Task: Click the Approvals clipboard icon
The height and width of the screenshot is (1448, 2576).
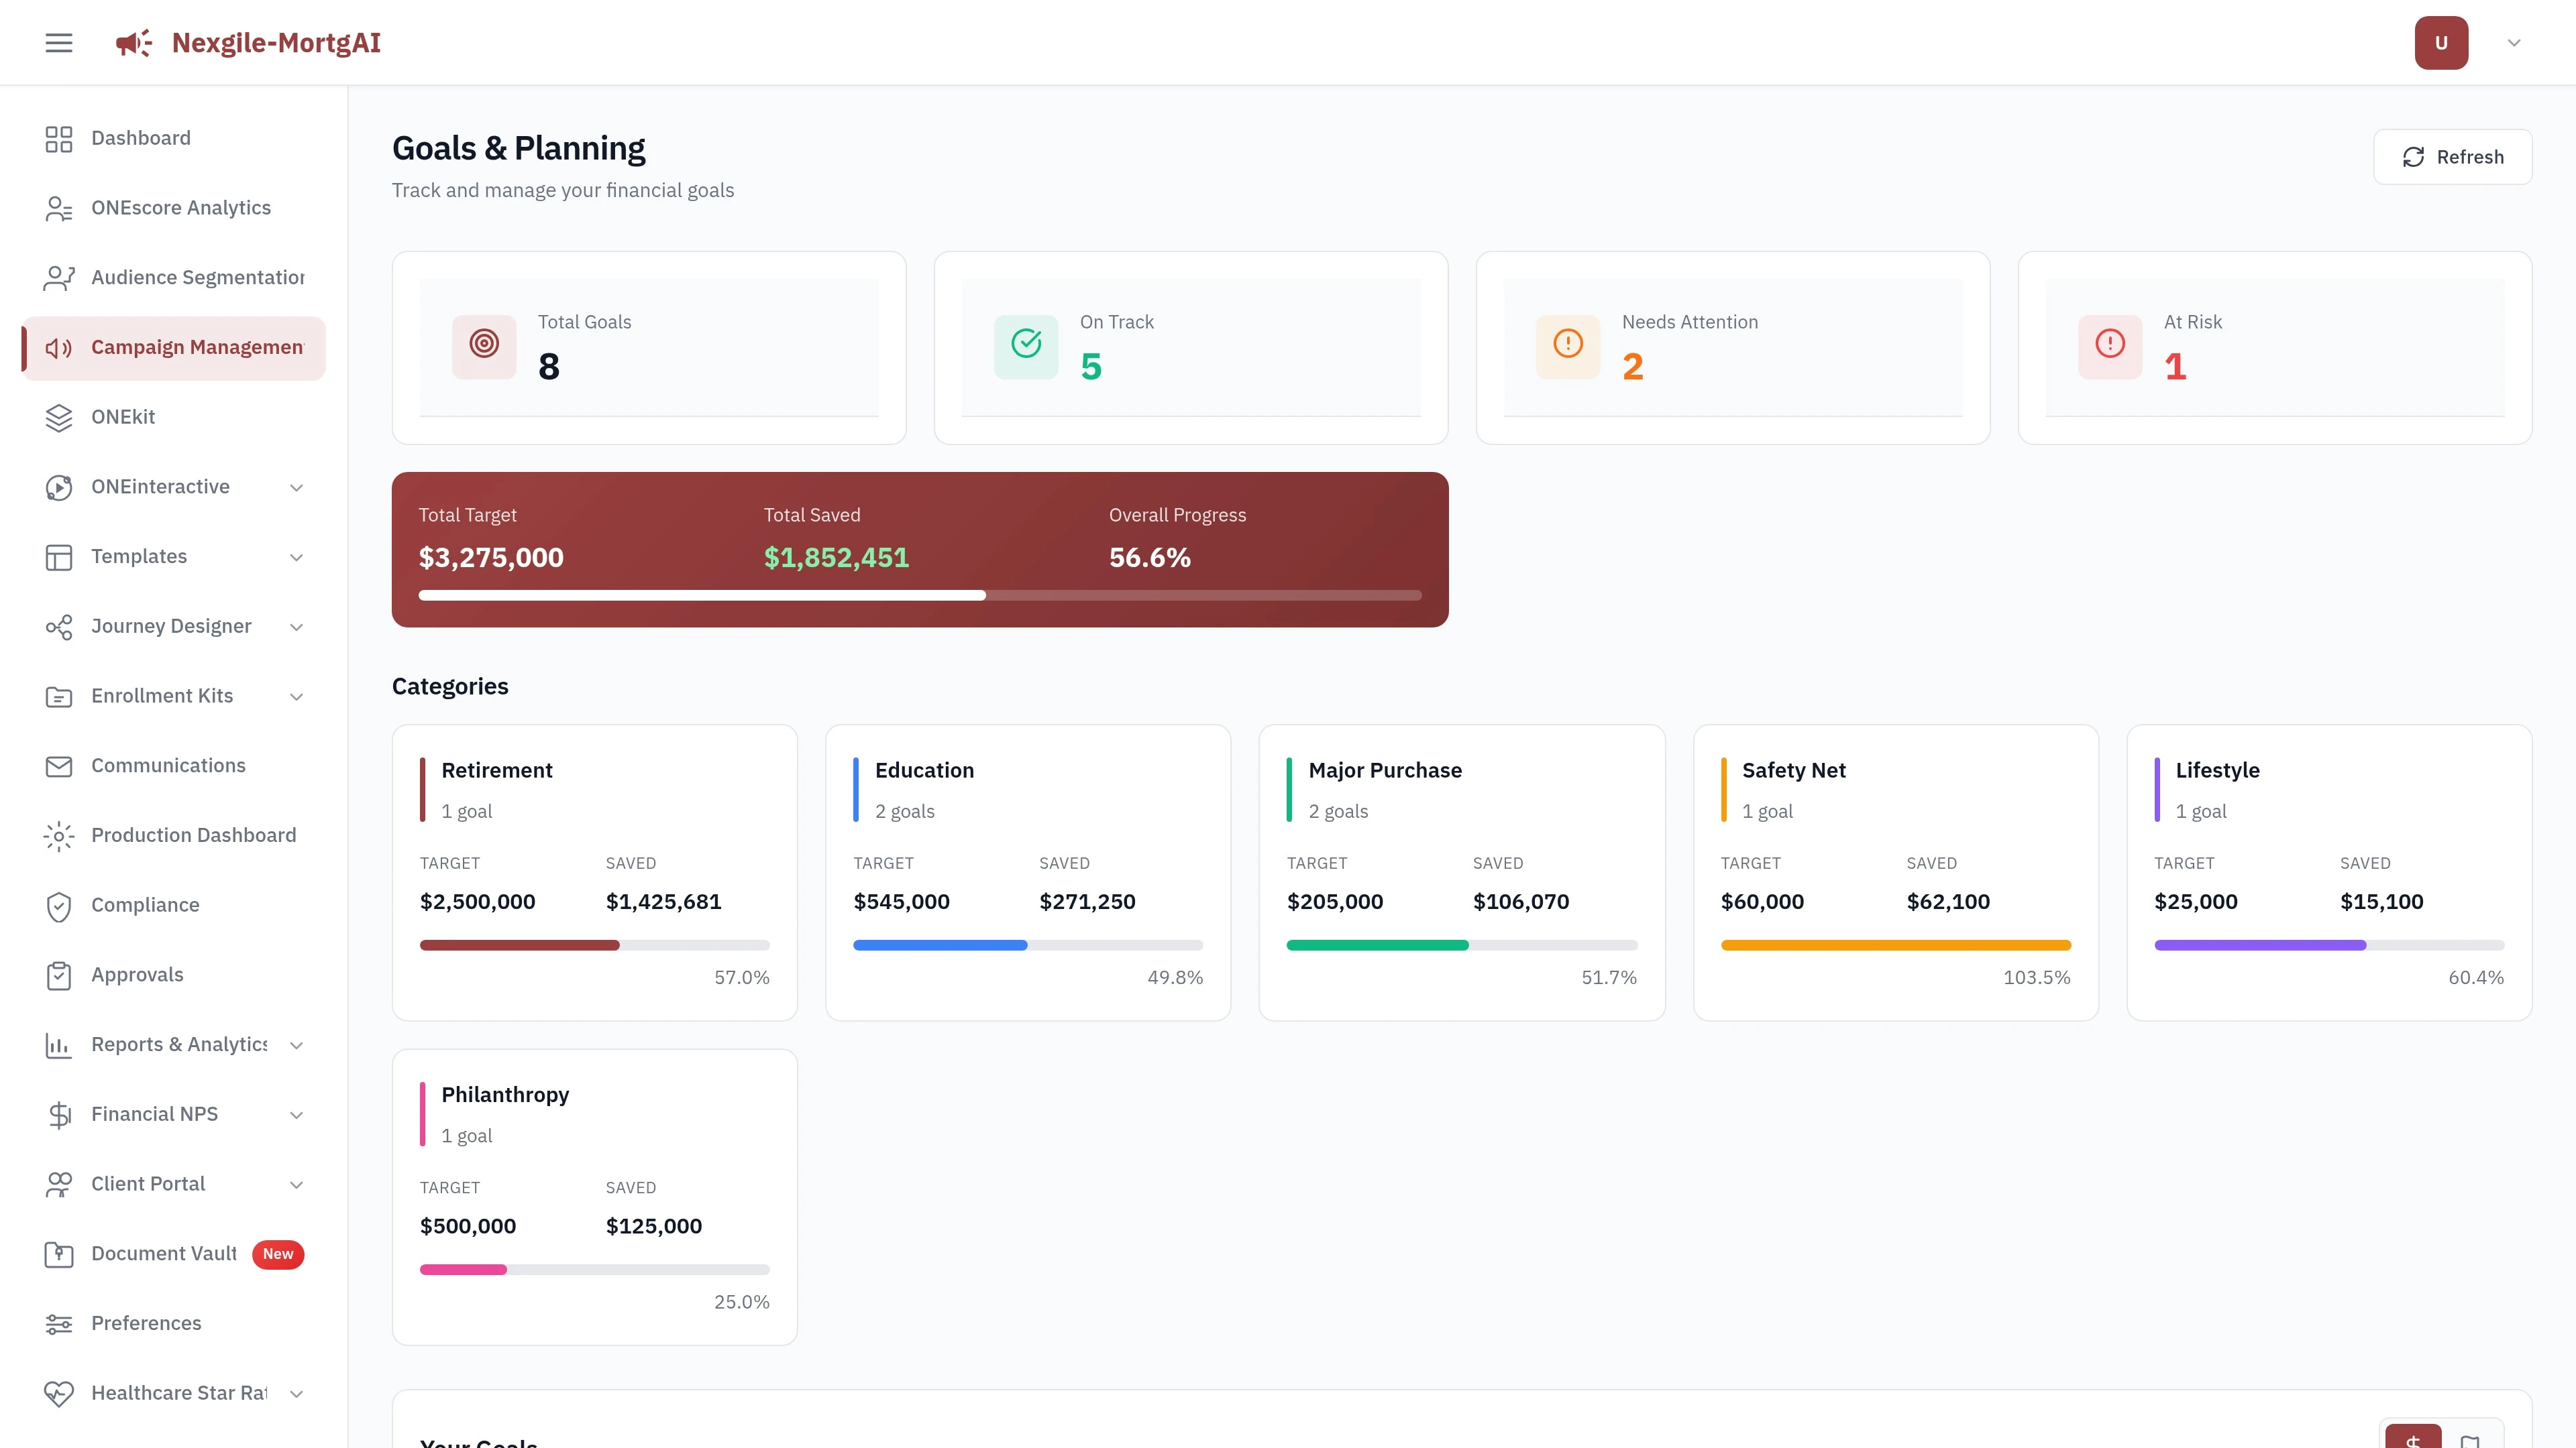Action: [58, 974]
